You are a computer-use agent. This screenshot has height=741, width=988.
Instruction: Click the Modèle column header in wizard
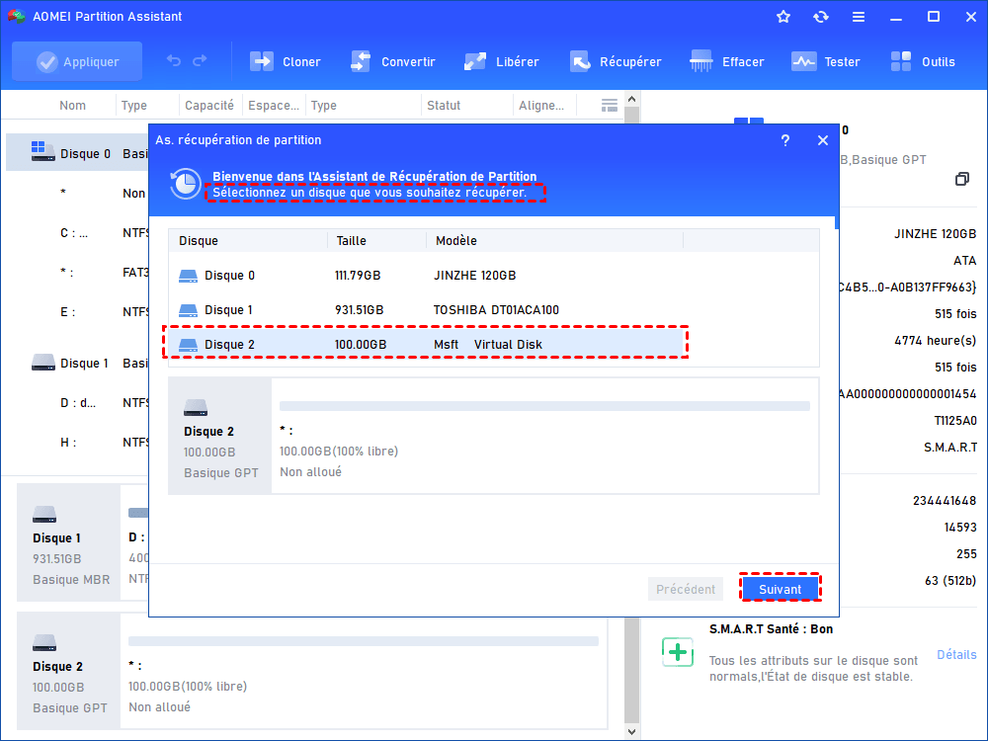pos(555,241)
